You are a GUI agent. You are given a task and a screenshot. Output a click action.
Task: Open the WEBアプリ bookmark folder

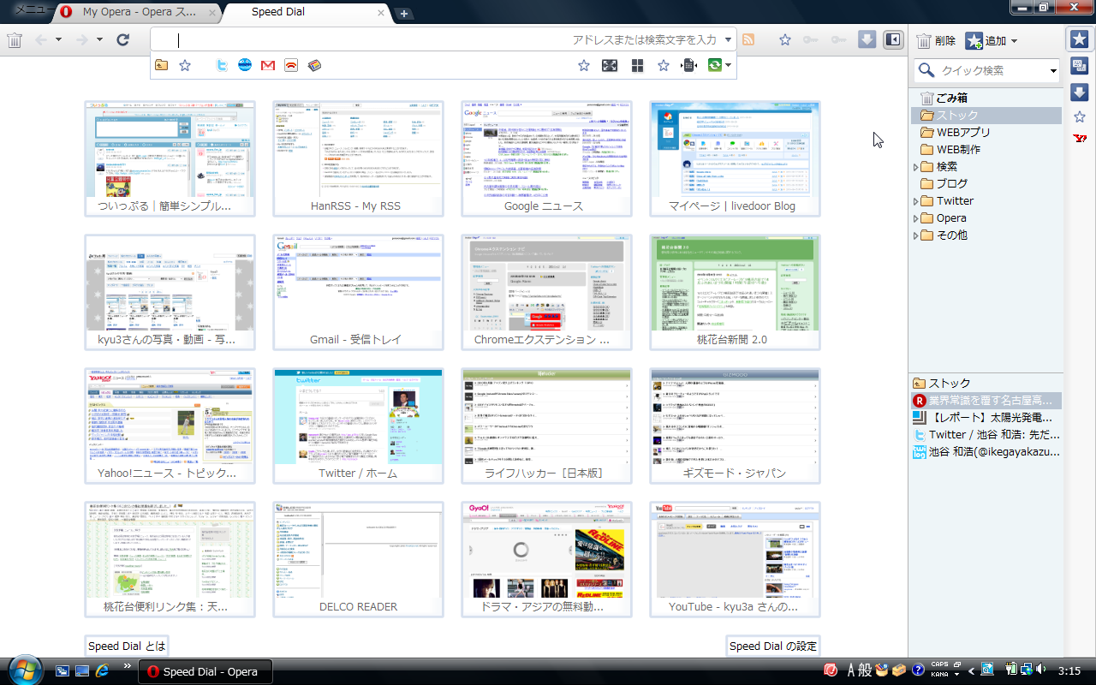point(955,133)
